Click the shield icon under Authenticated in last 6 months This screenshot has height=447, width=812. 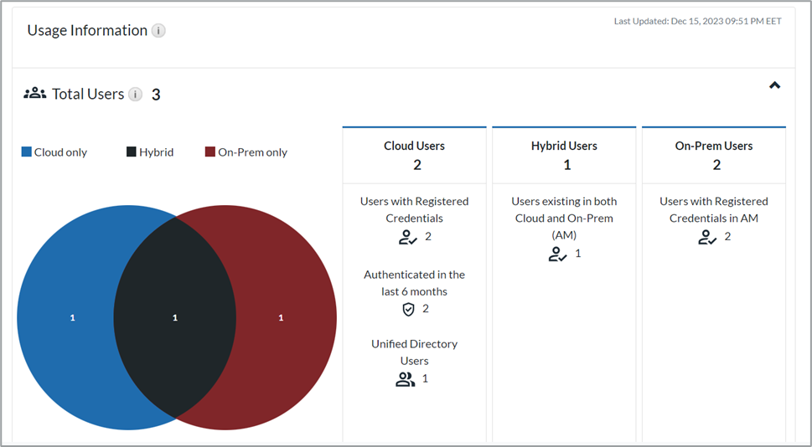point(408,310)
